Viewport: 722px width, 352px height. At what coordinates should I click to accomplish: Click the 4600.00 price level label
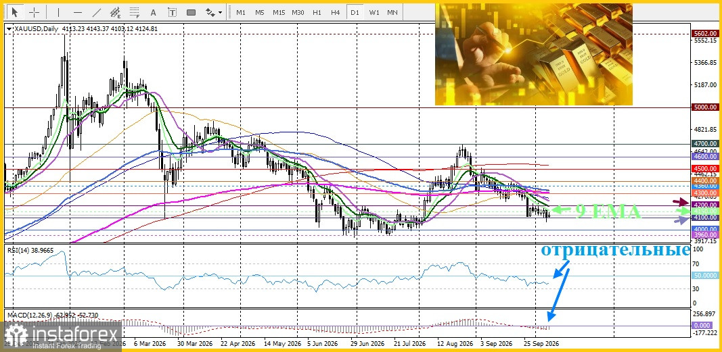705,156
